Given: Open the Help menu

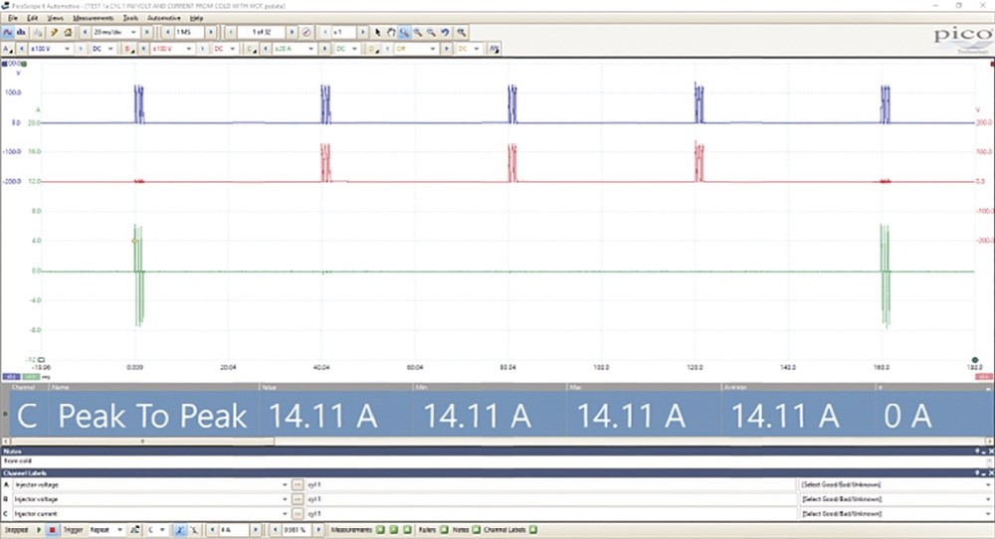Looking at the screenshot, I should click(197, 18).
